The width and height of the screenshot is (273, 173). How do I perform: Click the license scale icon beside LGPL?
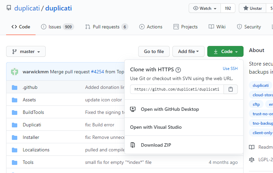(x=252, y=159)
